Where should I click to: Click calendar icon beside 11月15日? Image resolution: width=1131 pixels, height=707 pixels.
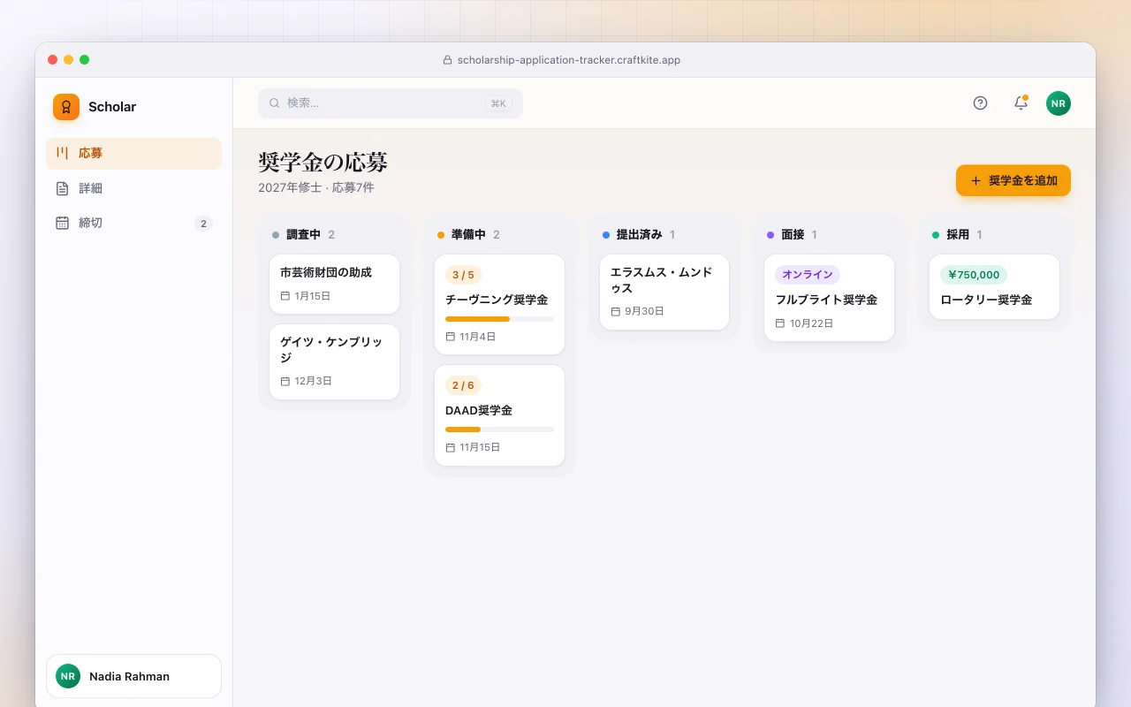click(x=451, y=447)
